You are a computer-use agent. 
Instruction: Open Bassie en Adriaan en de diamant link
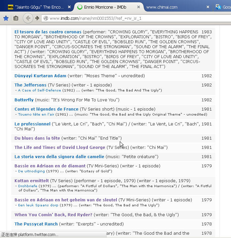point(50,166)
